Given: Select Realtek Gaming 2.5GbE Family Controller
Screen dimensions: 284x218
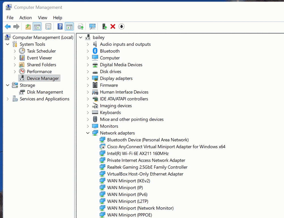Looking at the screenshot, I should click(147, 167).
